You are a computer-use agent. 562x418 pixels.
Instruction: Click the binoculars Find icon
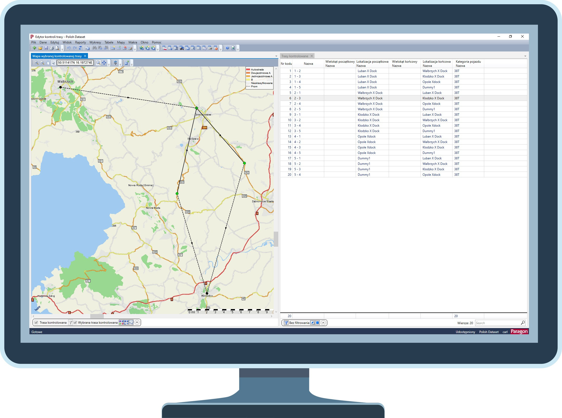tap(94, 48)
